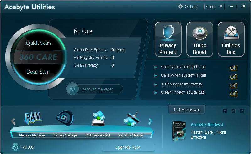Open the Acebyte Utilities 3 news link
Image resolution: width=251 pixels, height=154 pixels.
coord(207,125)
